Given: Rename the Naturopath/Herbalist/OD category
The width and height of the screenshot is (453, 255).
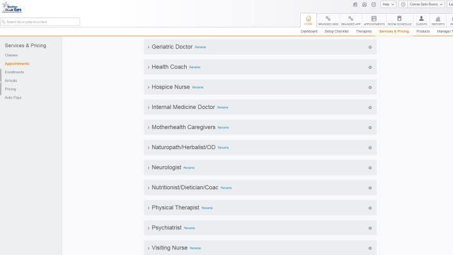Looking at the screenshot, I should coord(223,148).
